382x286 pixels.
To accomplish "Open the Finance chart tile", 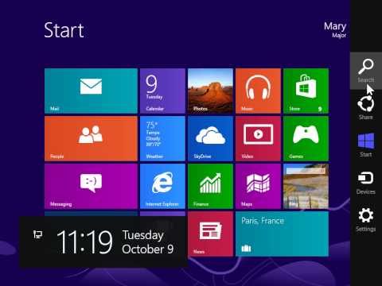I will 210,186.
